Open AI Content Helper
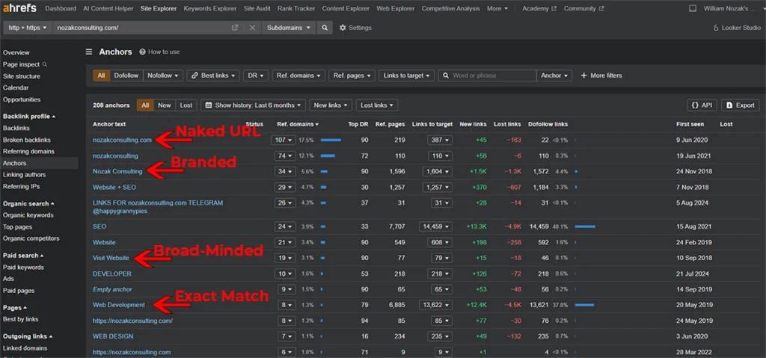766x358 pixels. [108, 8]
